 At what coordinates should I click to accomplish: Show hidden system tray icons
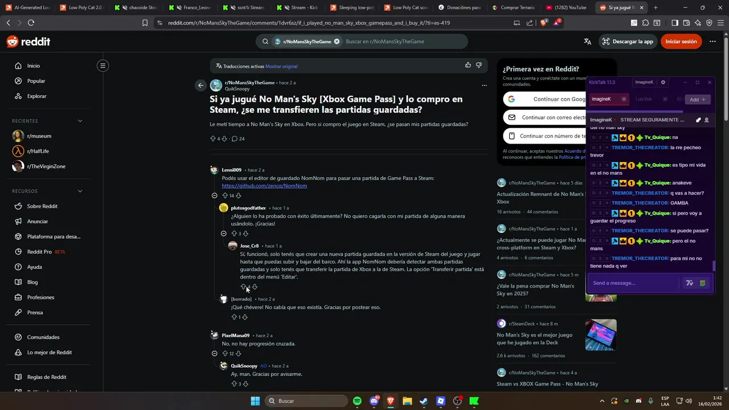point(602,401)
